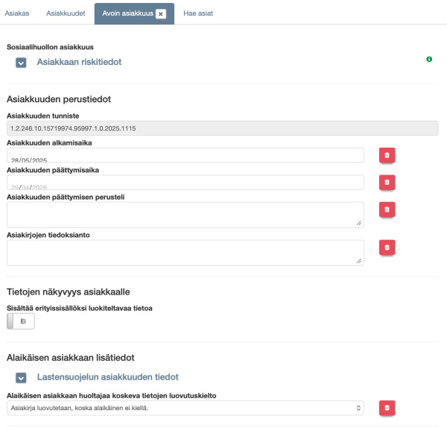This screenshot has width=447, height=428.
Task: Close the Avoin asiakkuus tab
Action: coord(161,13)
